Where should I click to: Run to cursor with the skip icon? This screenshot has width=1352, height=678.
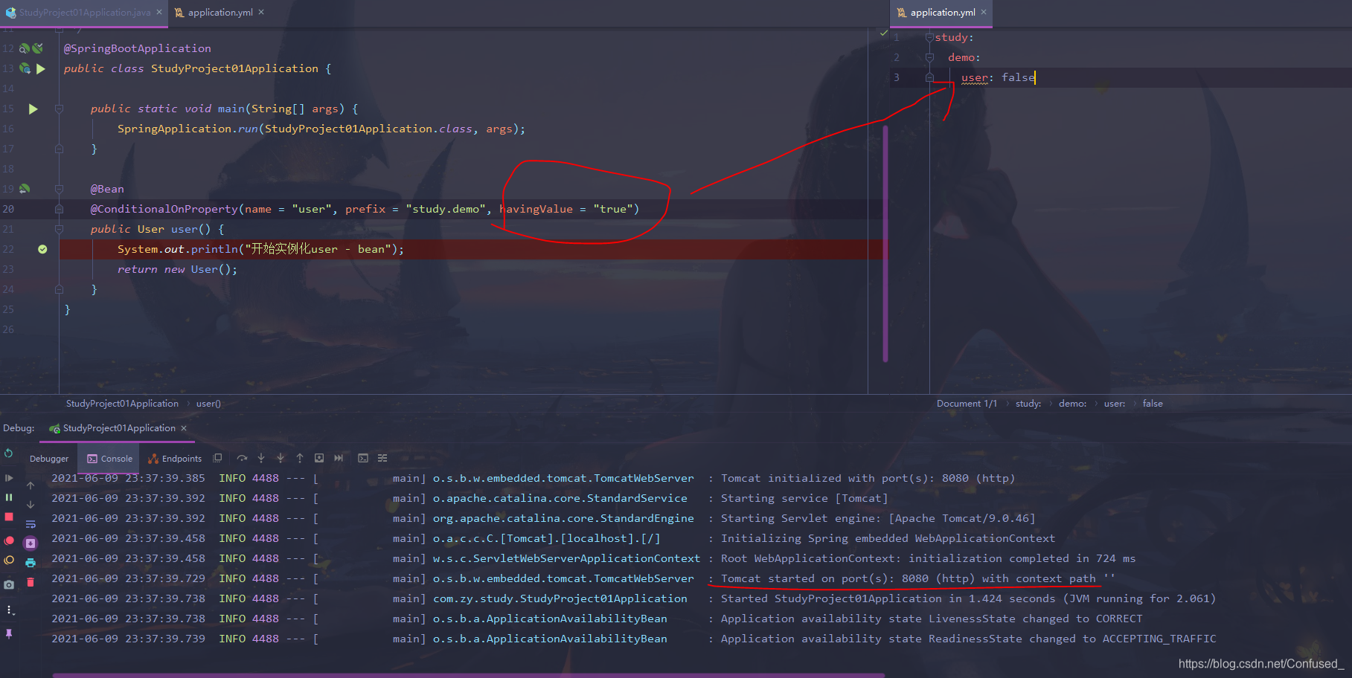tap(339, 458)
